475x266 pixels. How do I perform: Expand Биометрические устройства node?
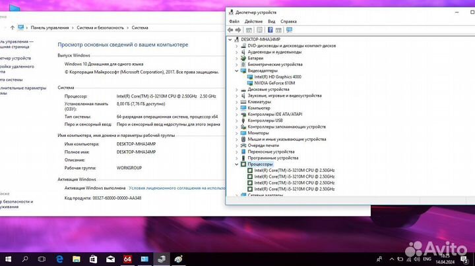click(237, 65)
